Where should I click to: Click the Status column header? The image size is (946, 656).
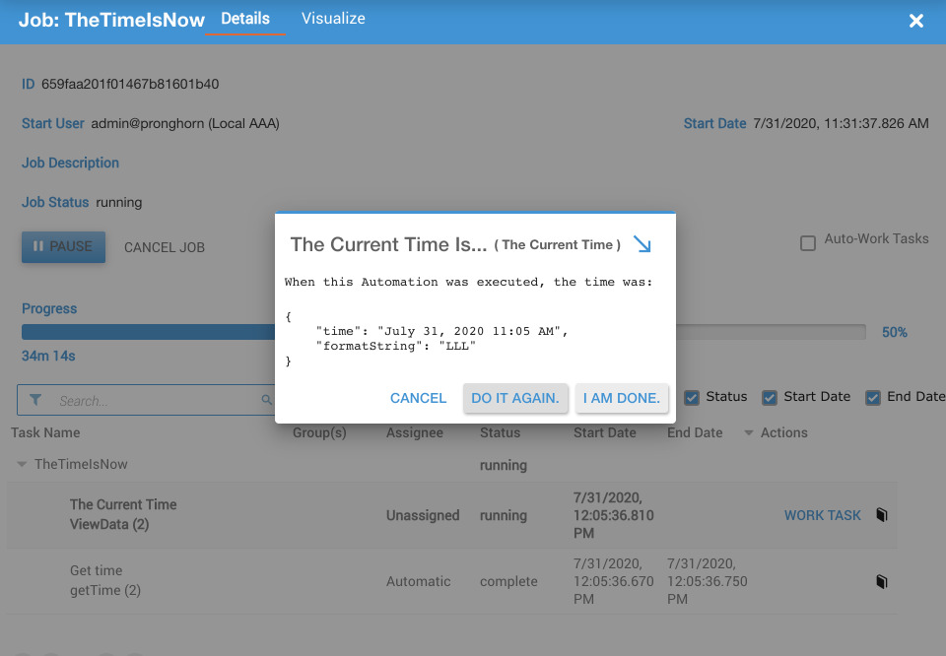pos(500,433)
